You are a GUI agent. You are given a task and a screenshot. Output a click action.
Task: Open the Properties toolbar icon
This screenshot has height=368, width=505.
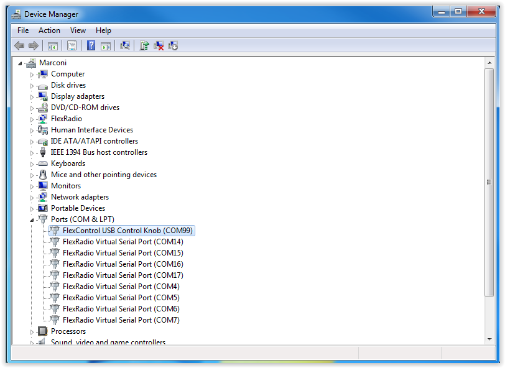(x=72, y=46)
